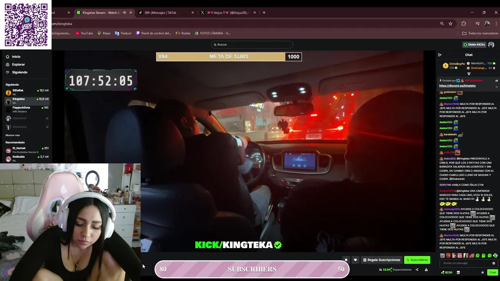The height and width of the screenshot is (281, 500).
Task: Toggle stream notifications bell
Action: tap(346, 260)
